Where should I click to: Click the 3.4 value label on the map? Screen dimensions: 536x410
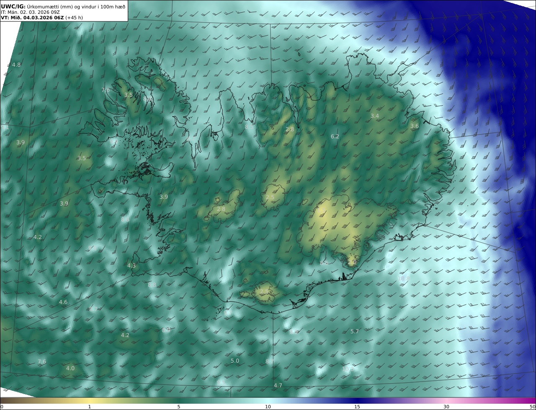tap(375, 116)
